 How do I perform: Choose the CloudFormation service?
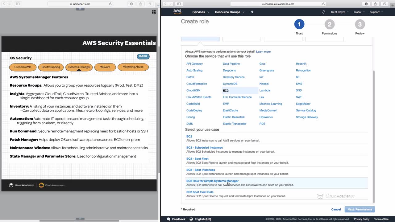197,84
